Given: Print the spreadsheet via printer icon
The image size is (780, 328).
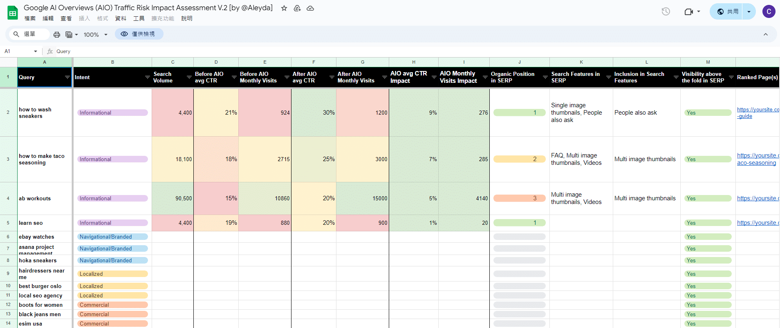Looking at the screenshot, I should click(57, 35).
